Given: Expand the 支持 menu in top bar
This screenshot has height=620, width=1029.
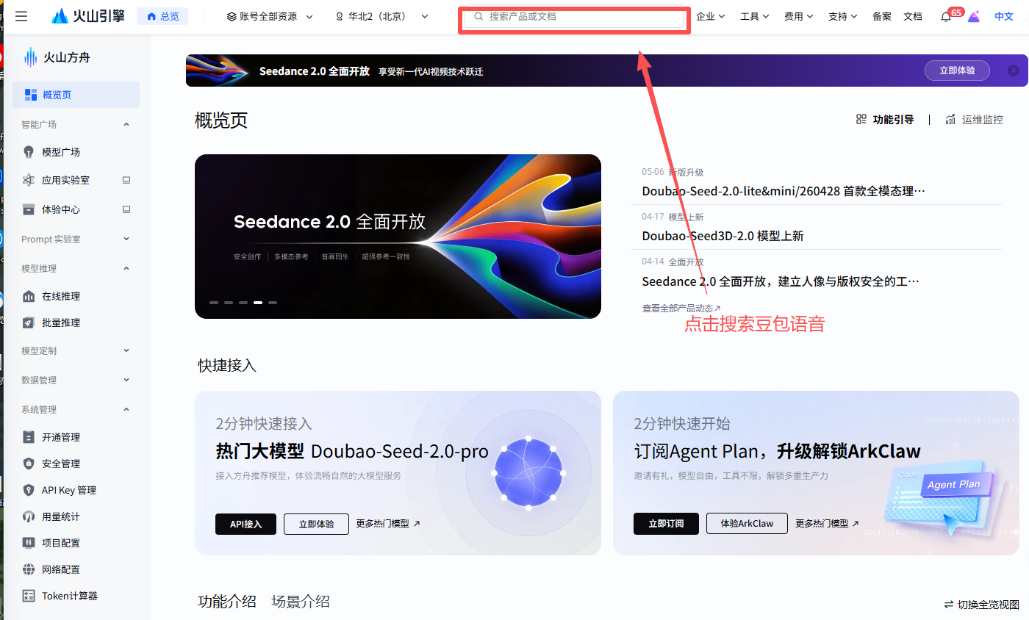Looking at the screenshot, I should (842, 16).
